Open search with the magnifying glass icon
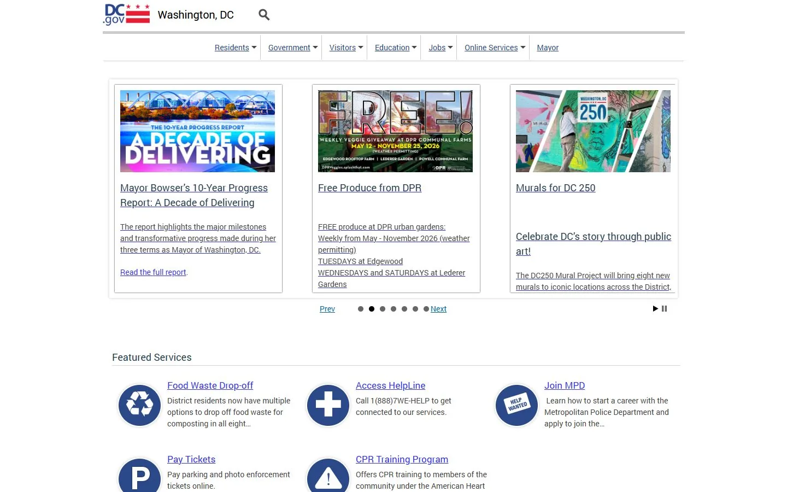The width and height of the screenshot is (787, 492). coord(264,15)
